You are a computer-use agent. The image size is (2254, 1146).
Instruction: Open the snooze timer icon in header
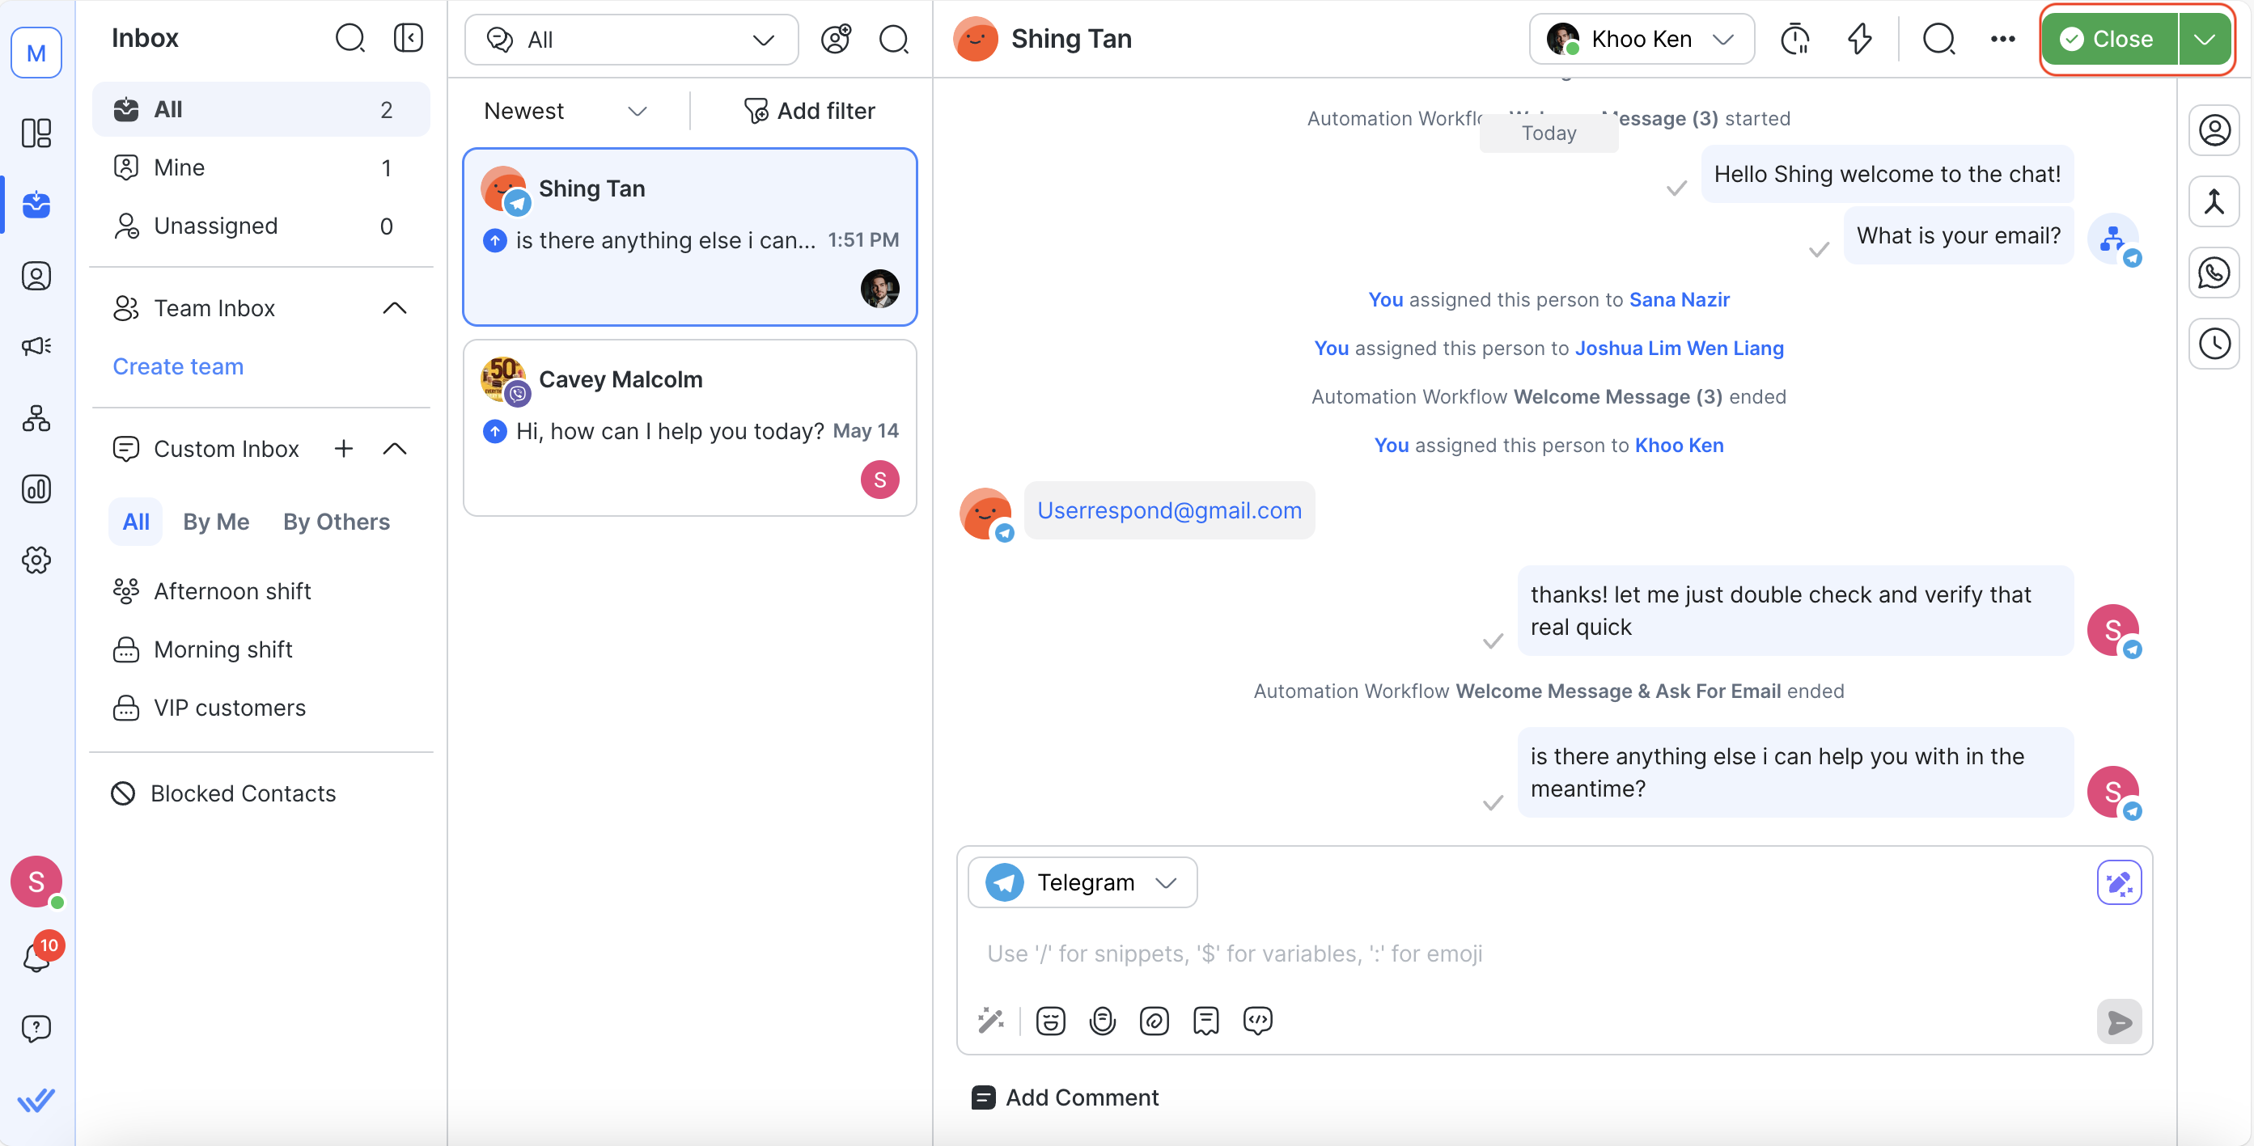pos(1794,40)
